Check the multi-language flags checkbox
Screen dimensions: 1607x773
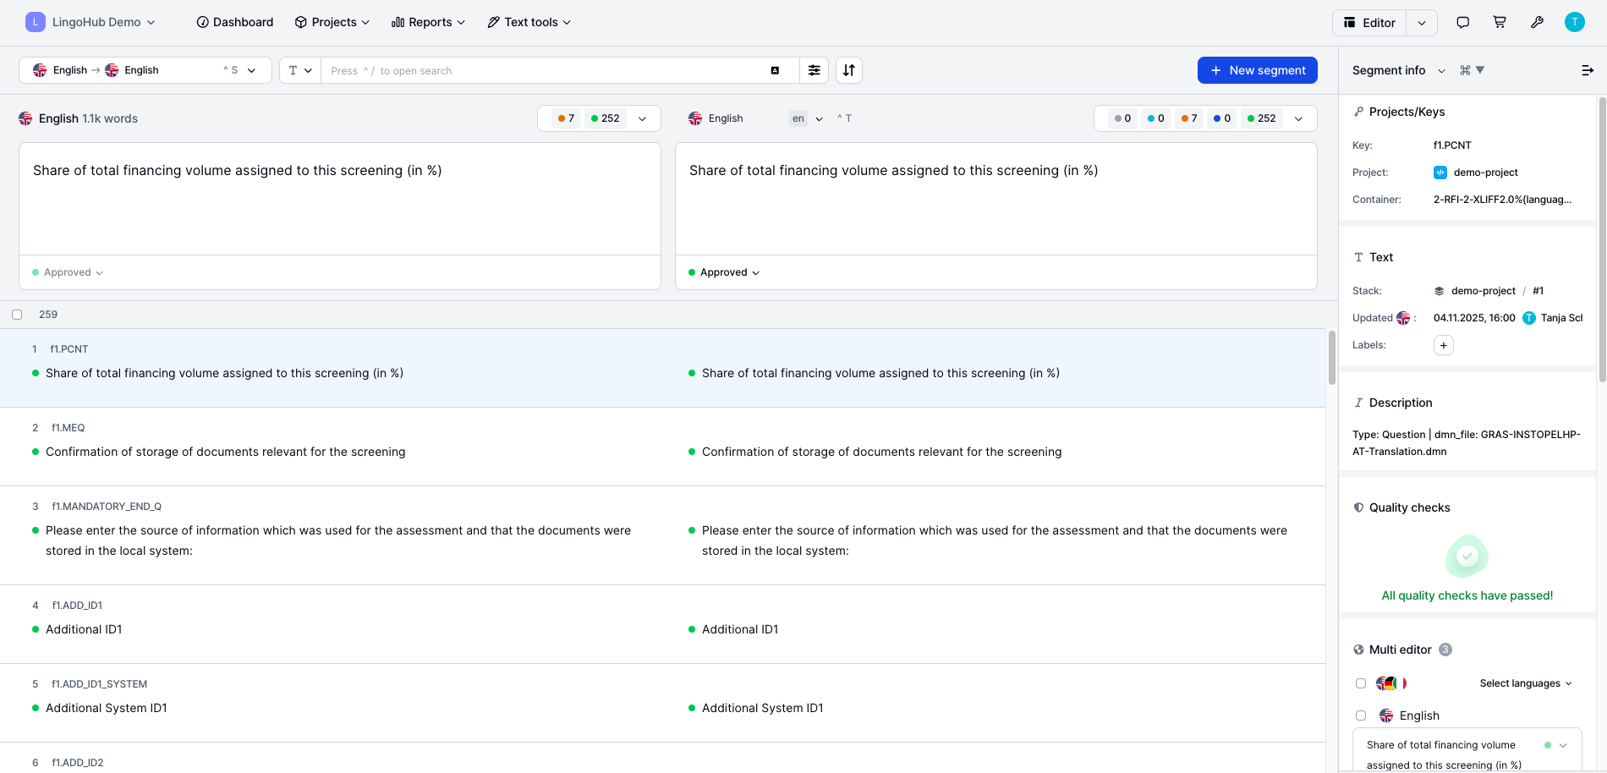(1361, 683)
